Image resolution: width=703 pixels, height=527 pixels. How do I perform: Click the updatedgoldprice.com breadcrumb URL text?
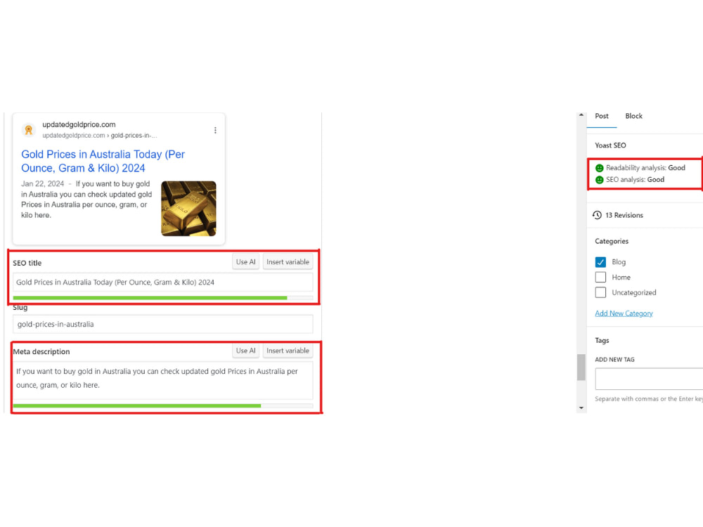pyautogui.click(x=100, y=136)
